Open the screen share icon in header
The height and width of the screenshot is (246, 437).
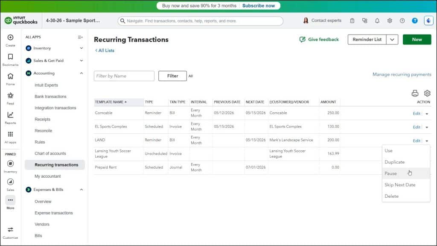364,20
